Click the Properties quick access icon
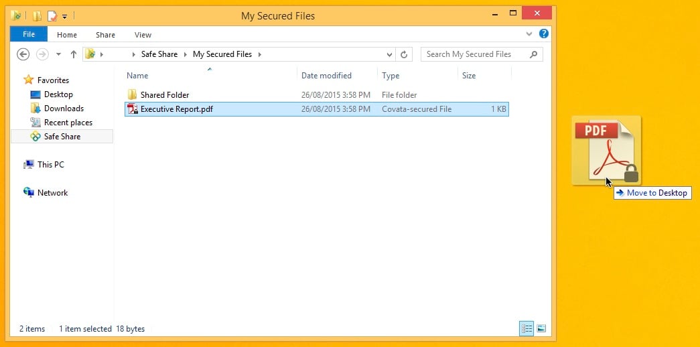This screenshot has height=347, width=700. coord(53,17)
